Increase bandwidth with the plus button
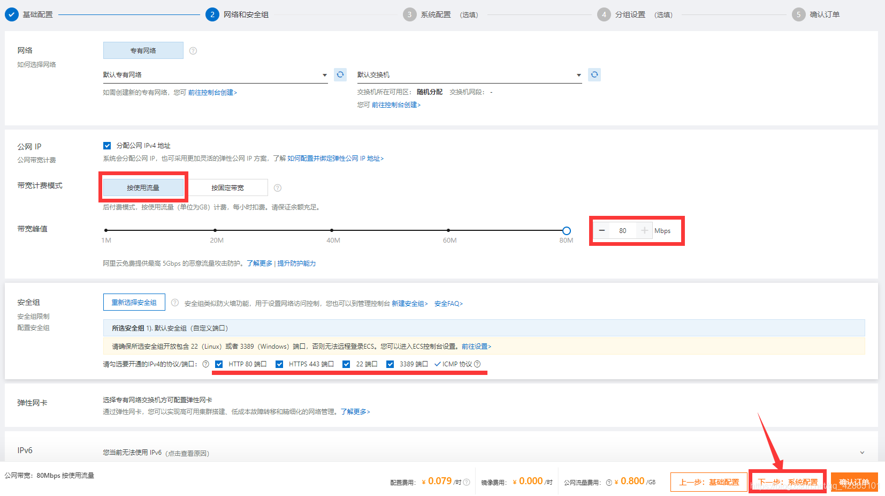 pyautogui.click(x=644, y=230)
